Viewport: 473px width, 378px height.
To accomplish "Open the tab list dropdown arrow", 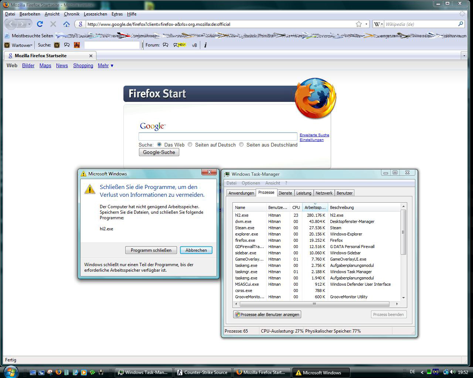I will [464, 56].
